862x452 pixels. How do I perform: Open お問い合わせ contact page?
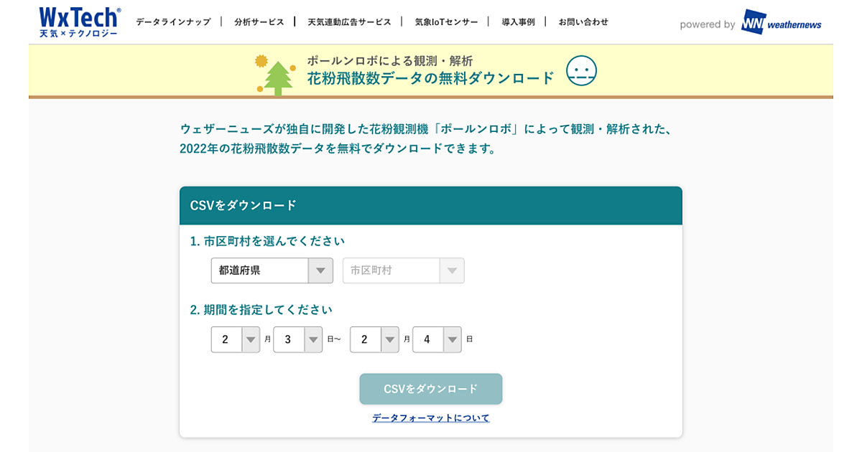pyautogui.click(x=583, y=22)
